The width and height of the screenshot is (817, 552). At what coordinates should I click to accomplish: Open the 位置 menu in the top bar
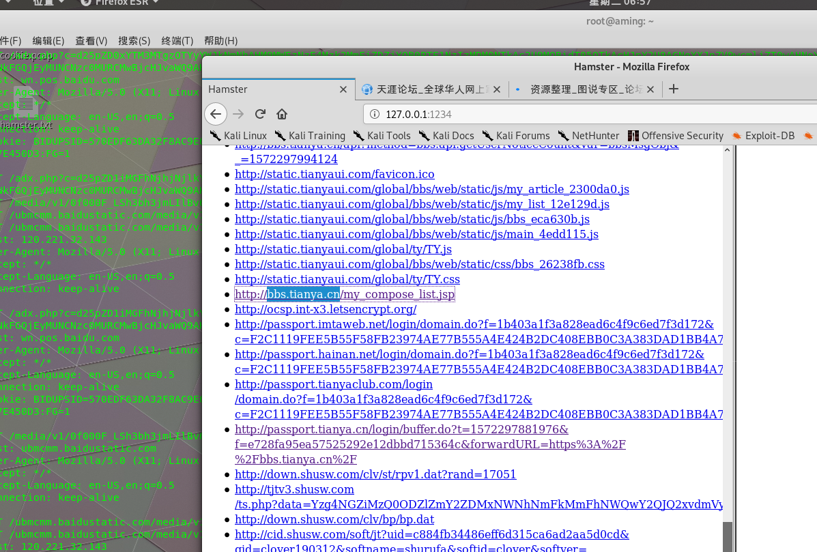[48, 3]
